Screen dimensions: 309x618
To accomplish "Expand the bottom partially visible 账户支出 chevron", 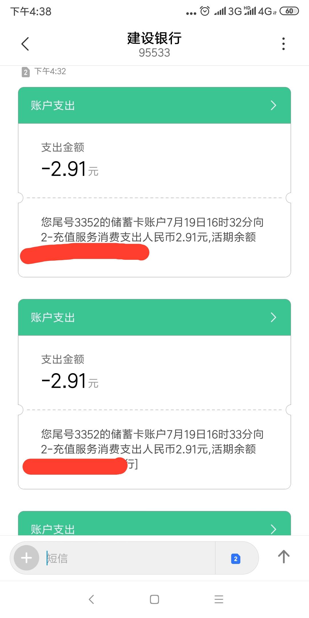I will (x=273, y=529).
